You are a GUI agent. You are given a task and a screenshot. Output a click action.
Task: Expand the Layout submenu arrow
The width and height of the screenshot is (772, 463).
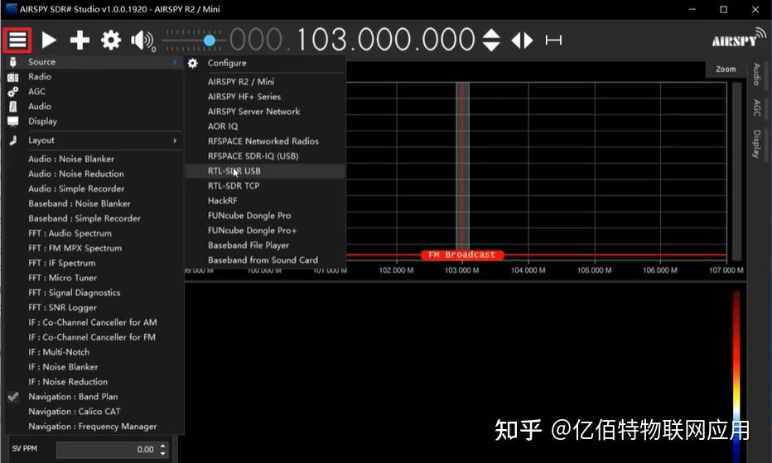[x=174, y=140]
